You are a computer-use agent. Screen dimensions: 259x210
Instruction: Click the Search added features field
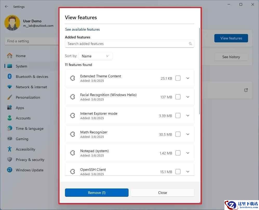coord(129,44)
